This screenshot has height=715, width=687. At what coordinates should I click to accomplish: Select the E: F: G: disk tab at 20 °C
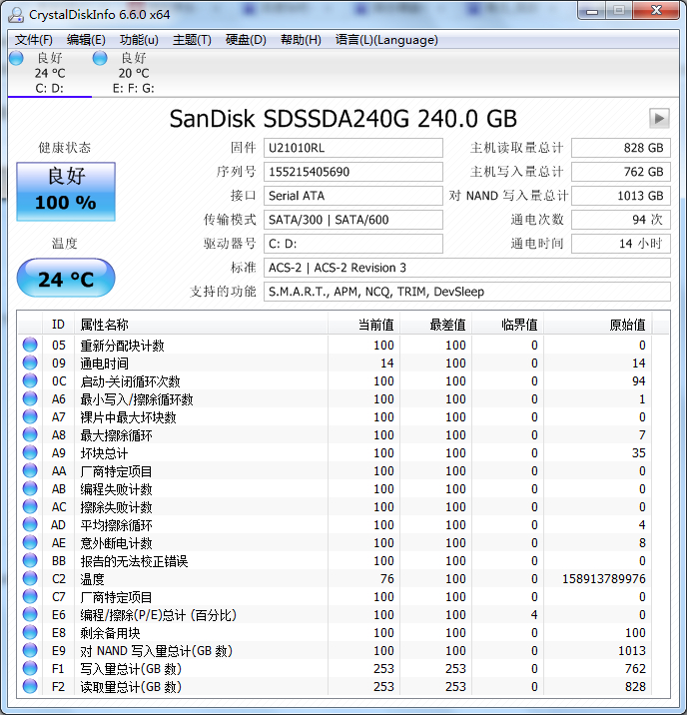(x=133, y=73)
